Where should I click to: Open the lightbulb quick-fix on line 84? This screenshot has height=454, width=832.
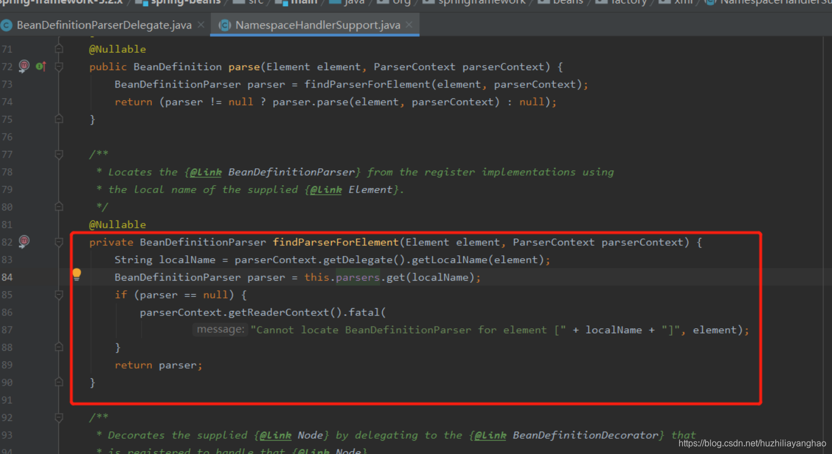click(x=77, y=274)
